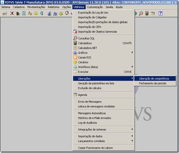Open the Ajuda menu

coord(119,7)
